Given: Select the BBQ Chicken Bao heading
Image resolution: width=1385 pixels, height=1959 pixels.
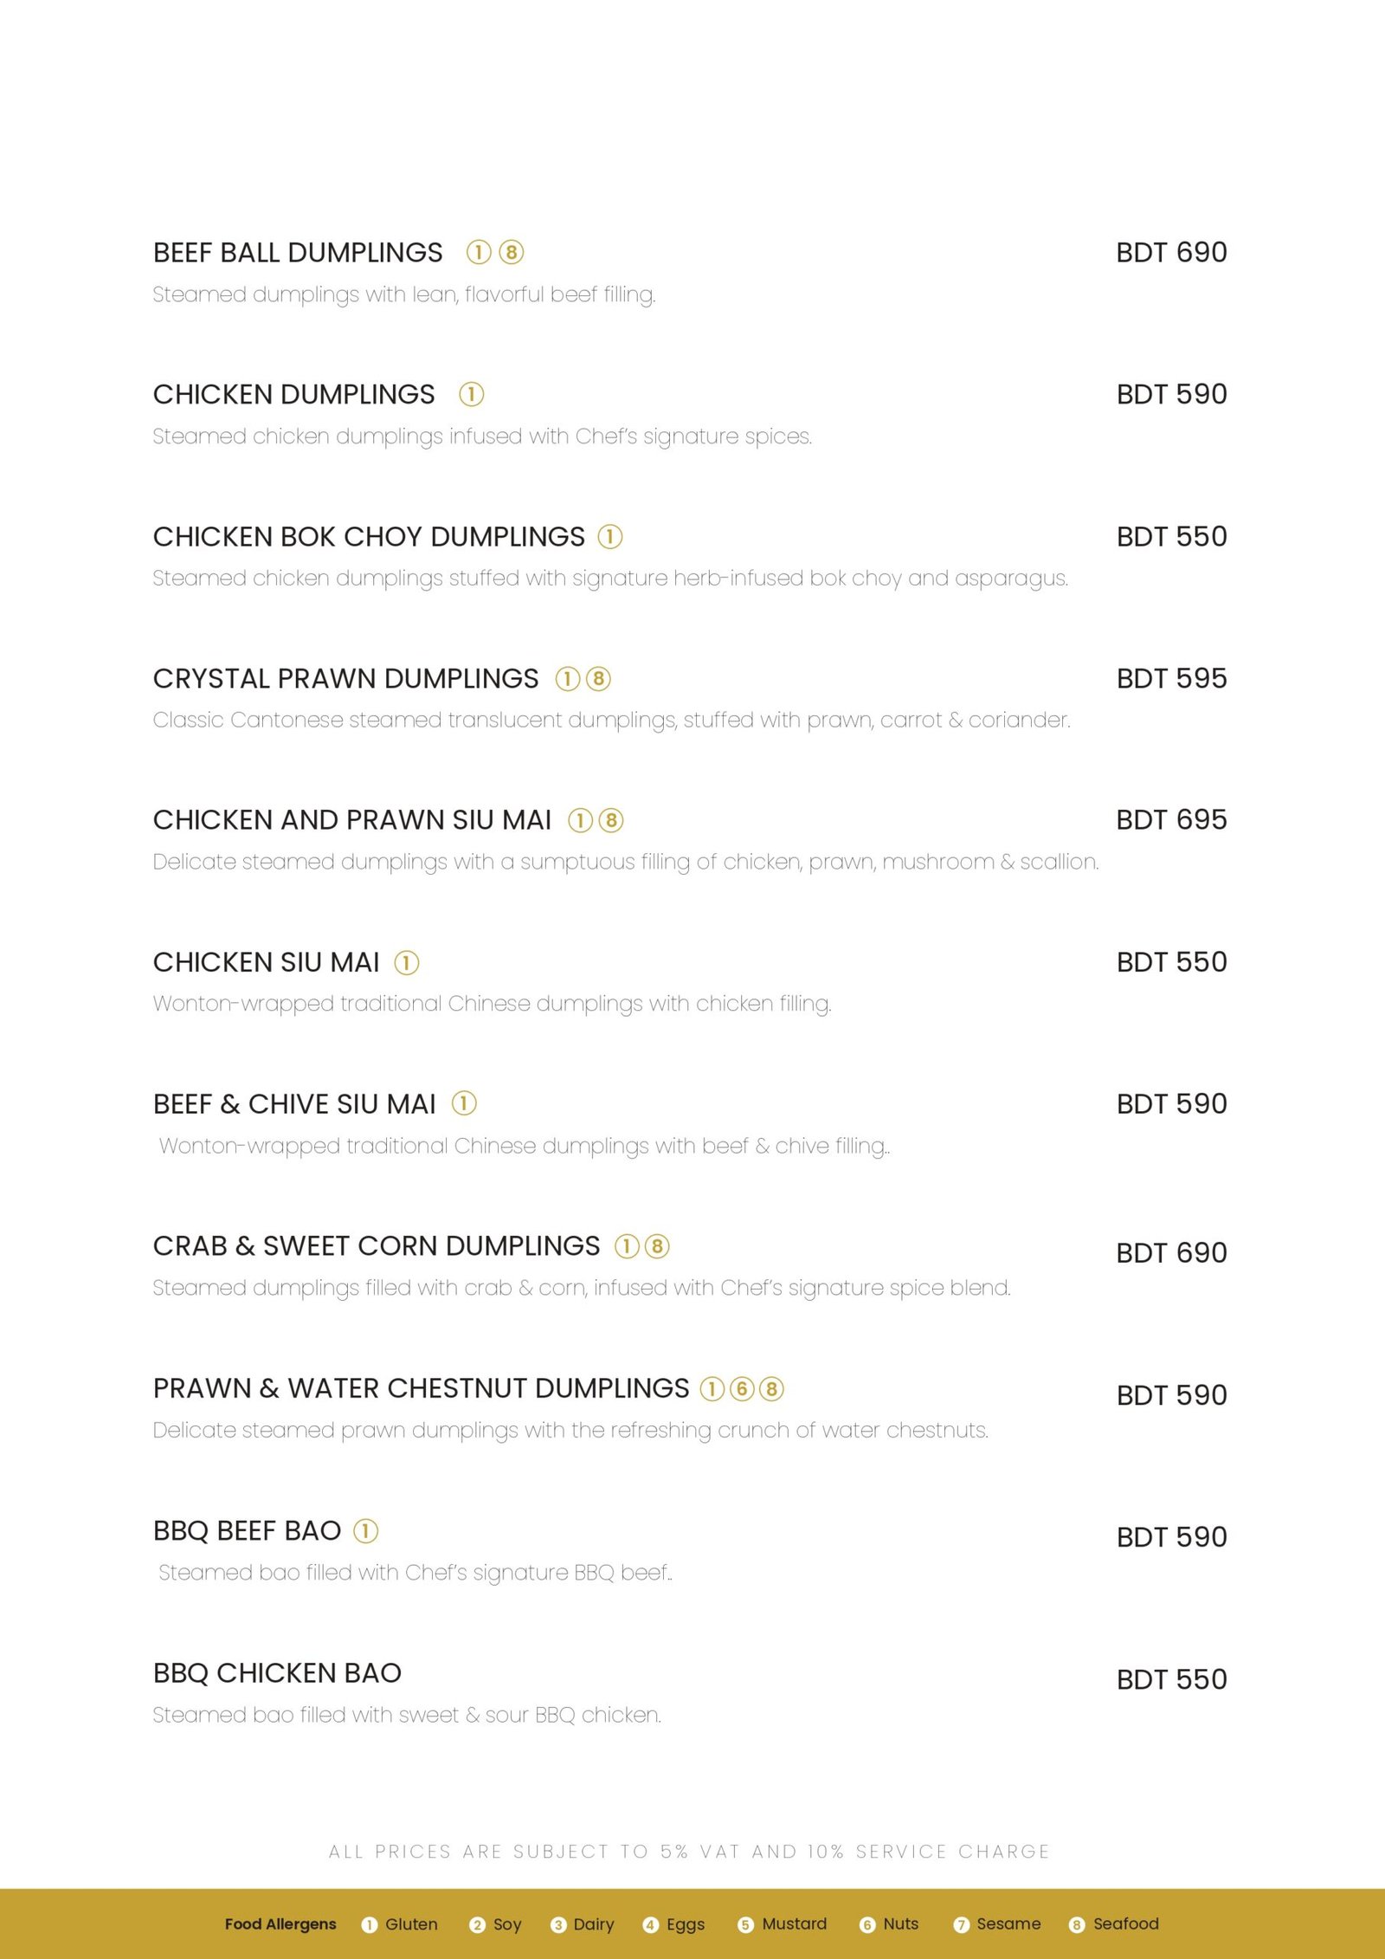Looking at the screenshot, I should click(277, 1673).
